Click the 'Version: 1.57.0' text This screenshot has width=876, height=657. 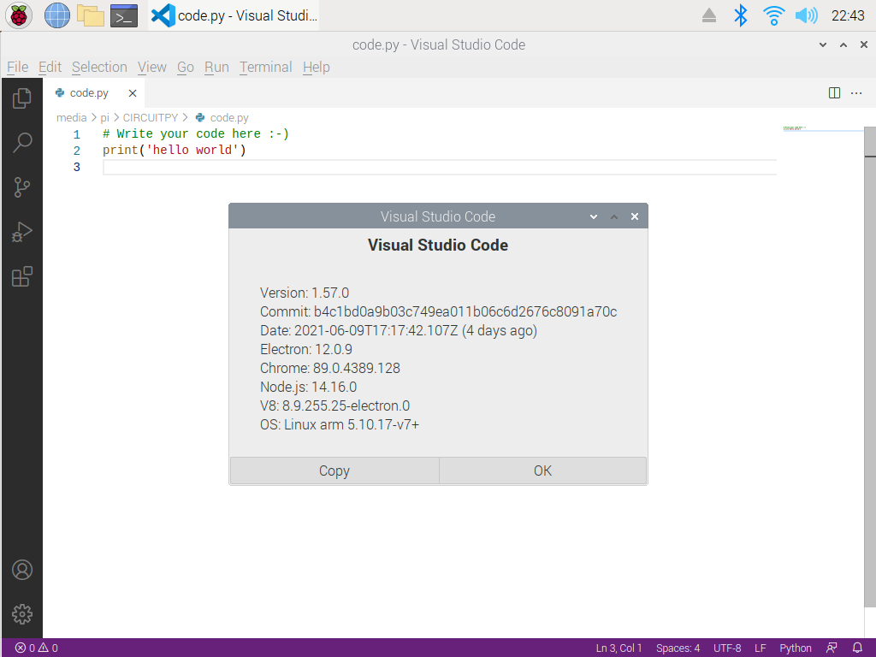tap(305, 293)
